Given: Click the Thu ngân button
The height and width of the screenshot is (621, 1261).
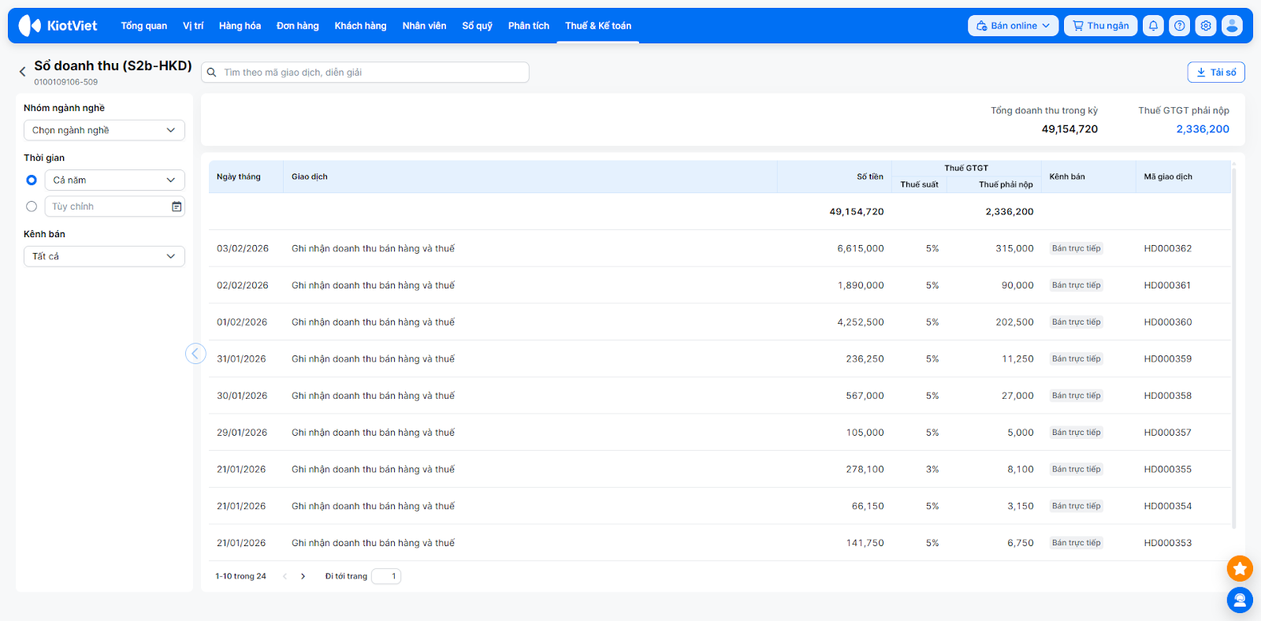Looking at the screenshot, I should (x=1100, y=26).
